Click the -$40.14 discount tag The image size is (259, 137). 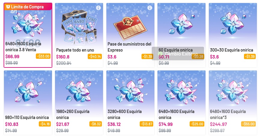coord(95,57)
